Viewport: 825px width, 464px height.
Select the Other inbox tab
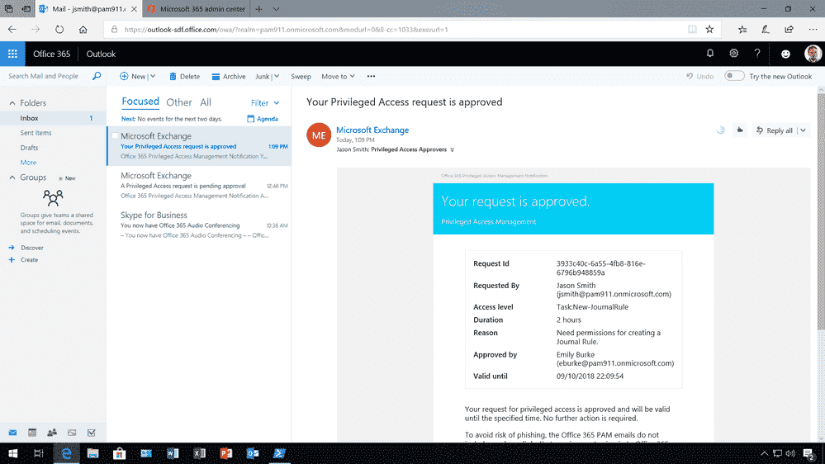coord(179,102)
